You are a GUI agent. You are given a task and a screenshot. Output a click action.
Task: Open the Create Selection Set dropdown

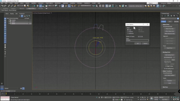(86, 6)
